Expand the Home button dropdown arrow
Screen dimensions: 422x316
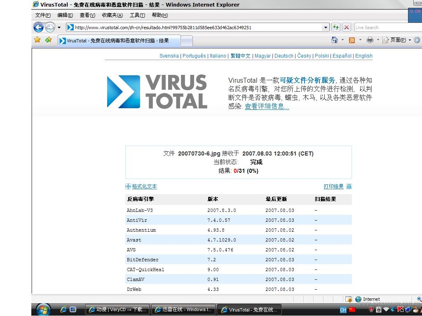[x=342, y=40]
